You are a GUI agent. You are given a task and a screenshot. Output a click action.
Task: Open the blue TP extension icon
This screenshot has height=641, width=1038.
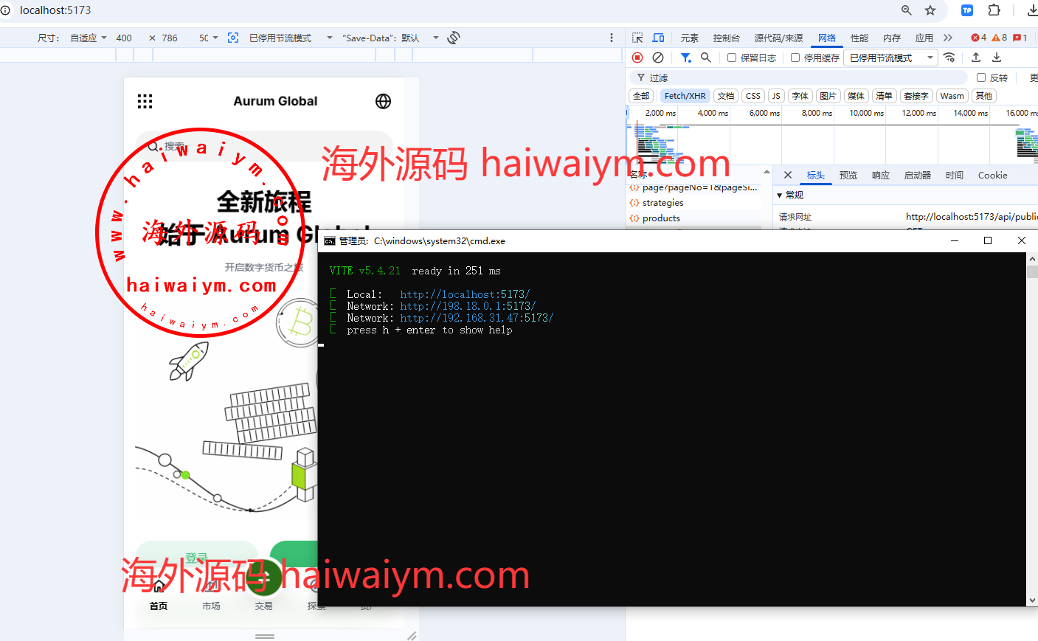[967, 10]
